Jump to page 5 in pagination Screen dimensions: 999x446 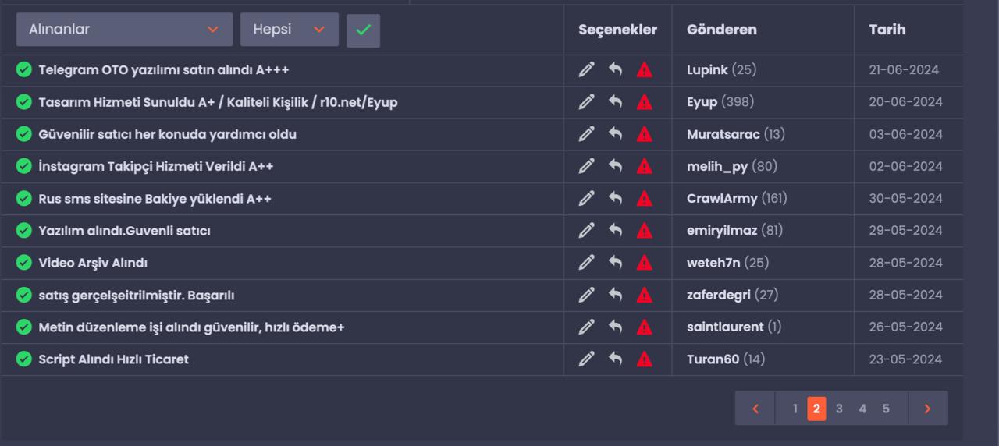[886, 409]
